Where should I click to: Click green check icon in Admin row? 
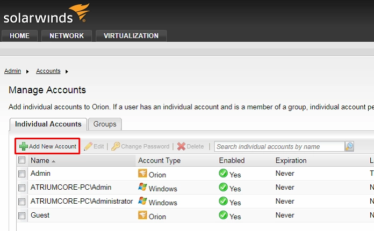coord(223,173)
